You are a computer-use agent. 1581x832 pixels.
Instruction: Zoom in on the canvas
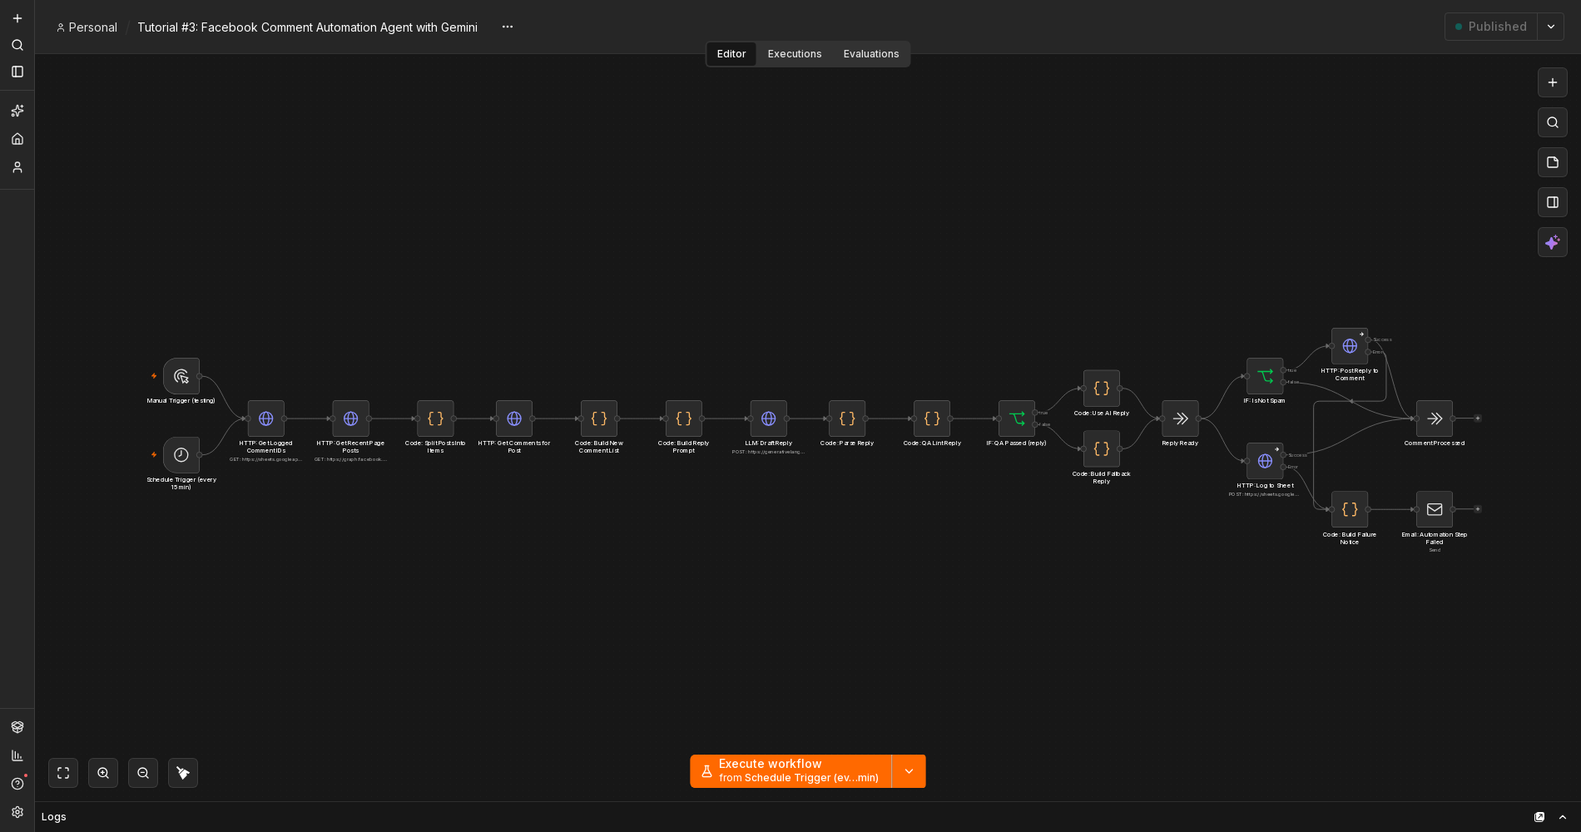[103, 773]
